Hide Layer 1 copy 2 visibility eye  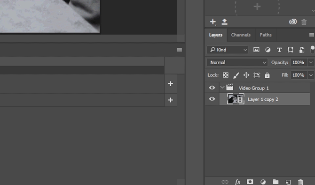coord(212,99)
